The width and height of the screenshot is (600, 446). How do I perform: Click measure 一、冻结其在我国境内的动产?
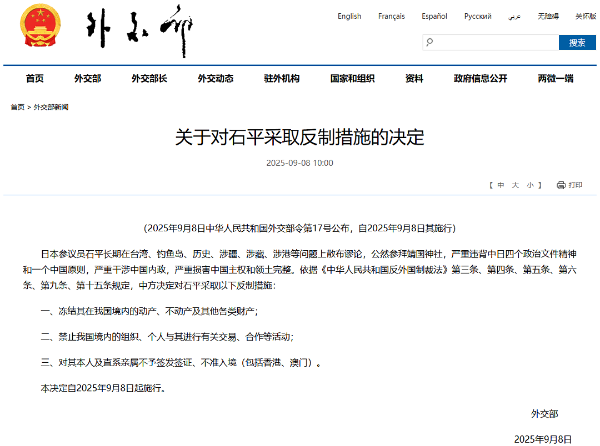tap(149, 311)
